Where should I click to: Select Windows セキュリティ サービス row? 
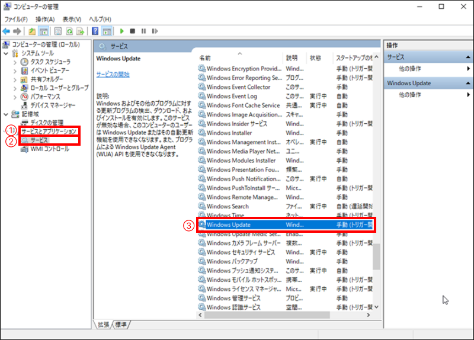tap(286, 252)
